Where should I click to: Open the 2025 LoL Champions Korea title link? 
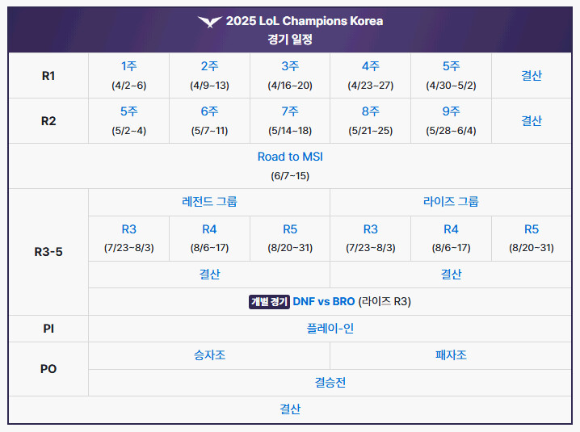pyautogui.click(x=305, y=21)
